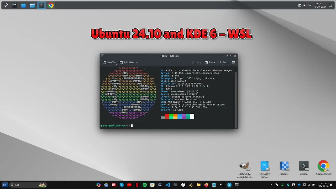Open Microsoft Store from the taskbar
The image size is (336, 189).
pos(152,185)
